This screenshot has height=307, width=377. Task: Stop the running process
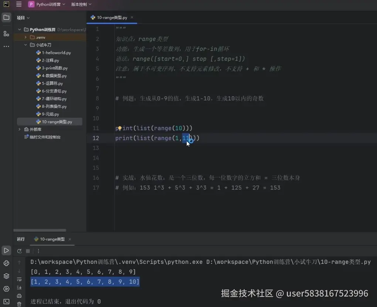pyautogui.click(x=28, y=251)
